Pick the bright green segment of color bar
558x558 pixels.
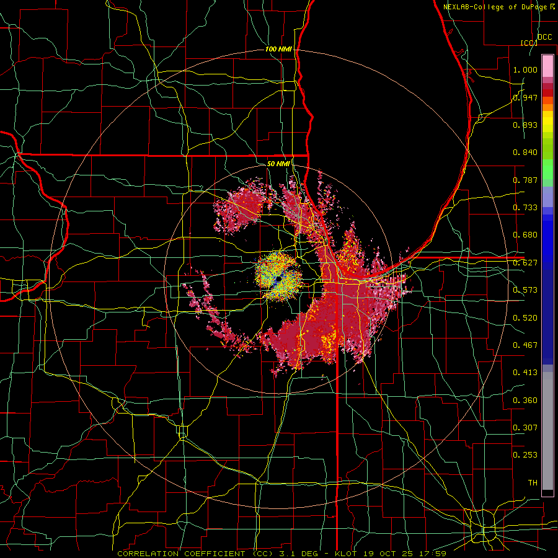click(x=547, y=169)
